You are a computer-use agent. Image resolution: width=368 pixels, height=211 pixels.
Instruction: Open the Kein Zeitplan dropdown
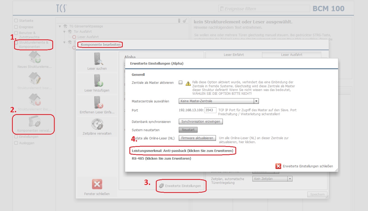272,179
